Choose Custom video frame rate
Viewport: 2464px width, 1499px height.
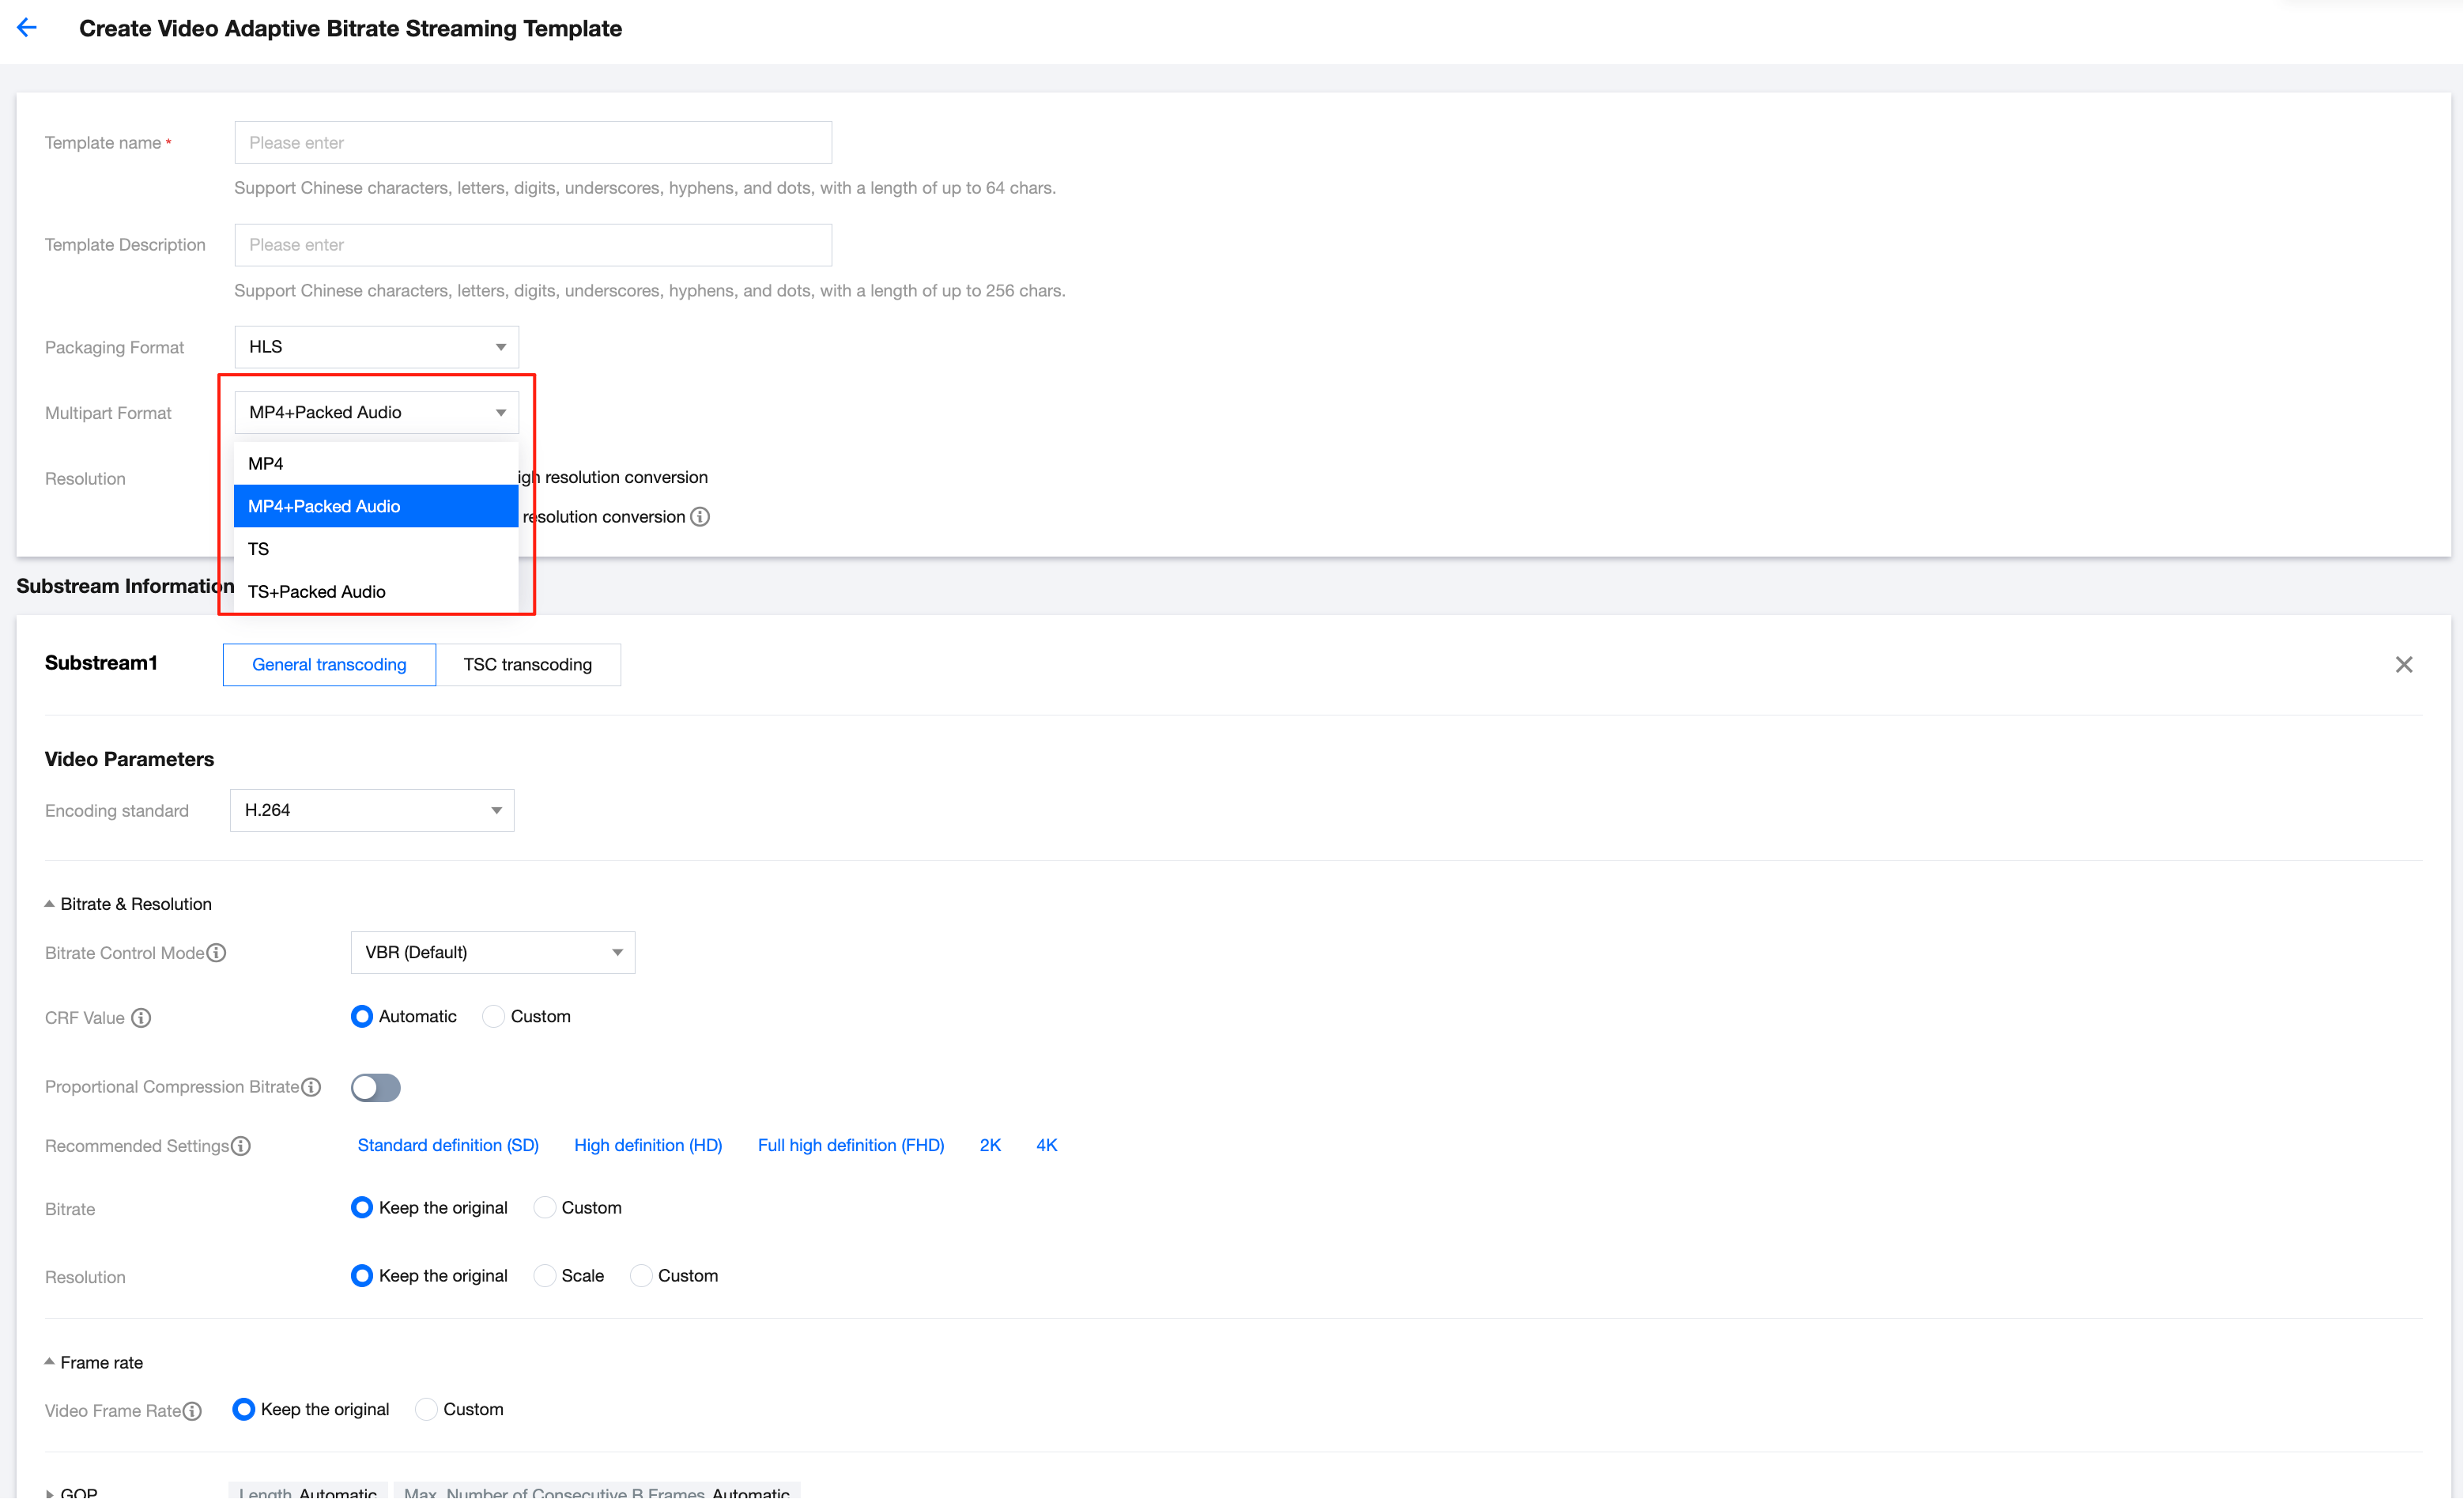427,1410
